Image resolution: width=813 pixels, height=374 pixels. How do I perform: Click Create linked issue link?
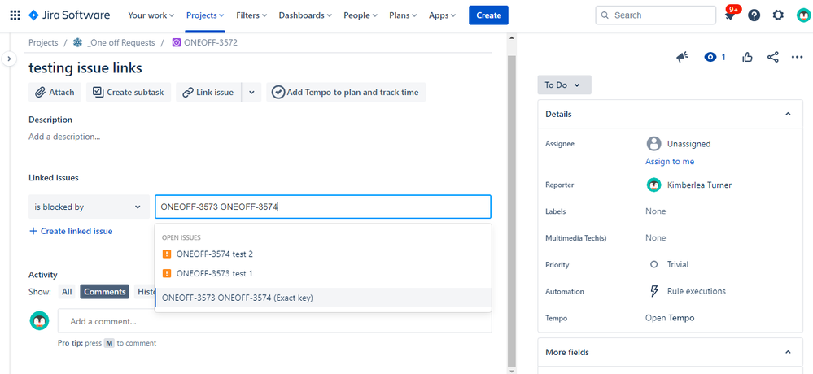(71, 231)
